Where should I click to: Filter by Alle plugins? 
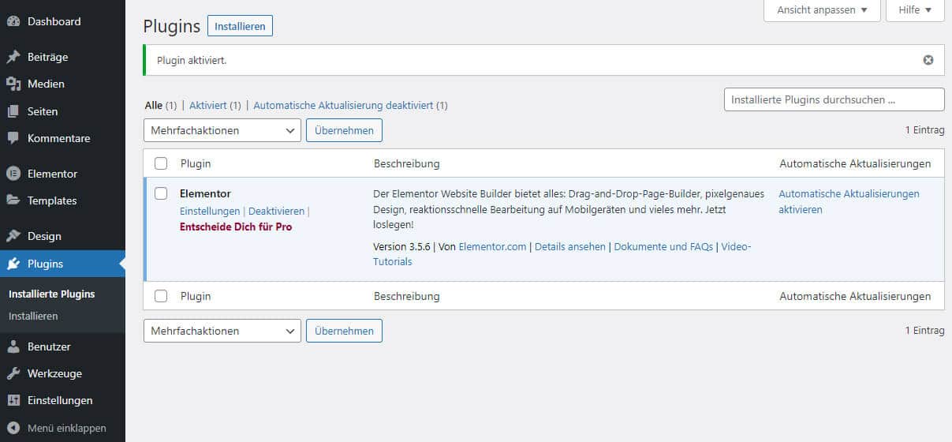pos(154,105)
